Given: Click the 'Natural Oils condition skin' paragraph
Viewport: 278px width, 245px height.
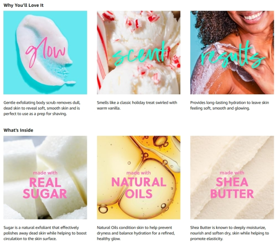Looking at the screenshot, I should click(136, 233).
